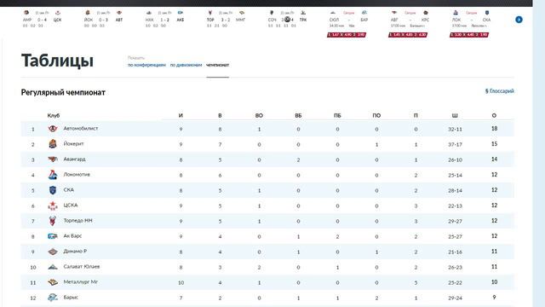Click АКБ team logo in top scoreboard

pos(180,13)
